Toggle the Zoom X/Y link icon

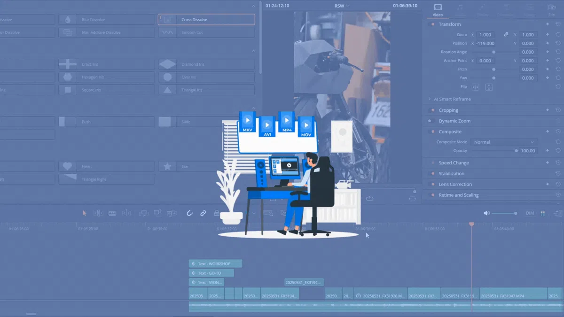pyautogui.click(x=506, y=35)
